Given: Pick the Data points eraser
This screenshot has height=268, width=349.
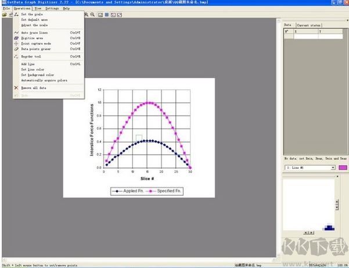Looking at the screenshot, I should pos(36,49).
